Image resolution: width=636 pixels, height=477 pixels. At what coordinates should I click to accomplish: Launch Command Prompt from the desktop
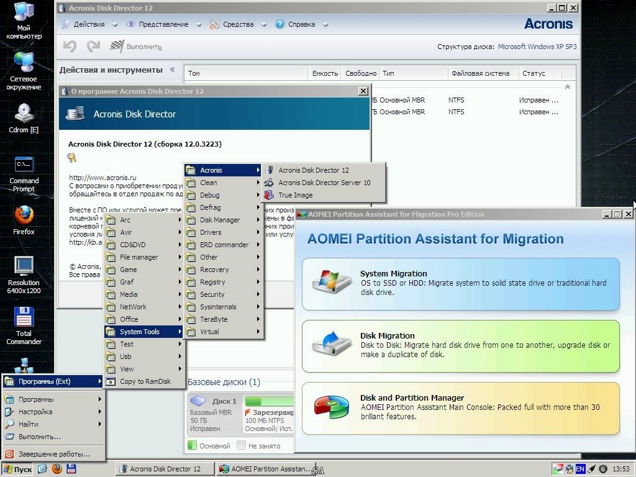coord(24,175)
